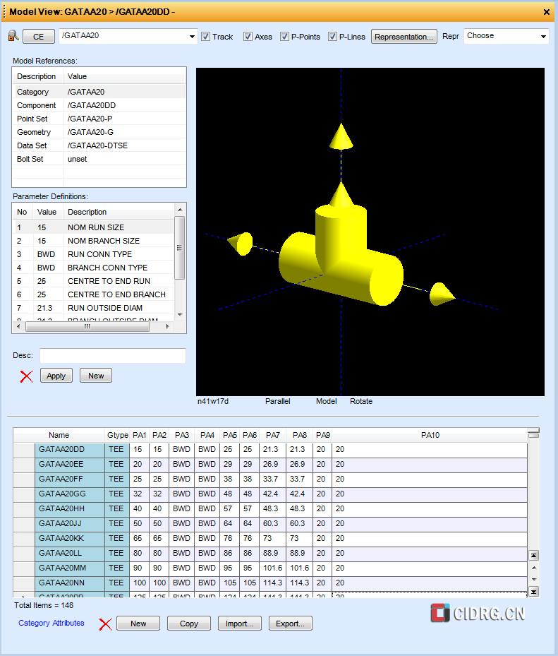Click split handle icon above table scrollbar
558x656 pixels.
click(x=533, y=433)
